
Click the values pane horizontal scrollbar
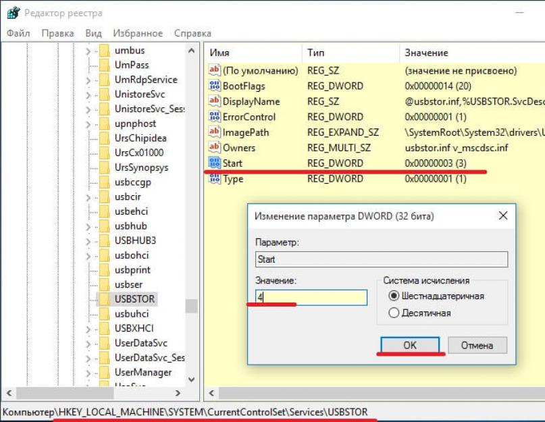click(x=382, y=393)
